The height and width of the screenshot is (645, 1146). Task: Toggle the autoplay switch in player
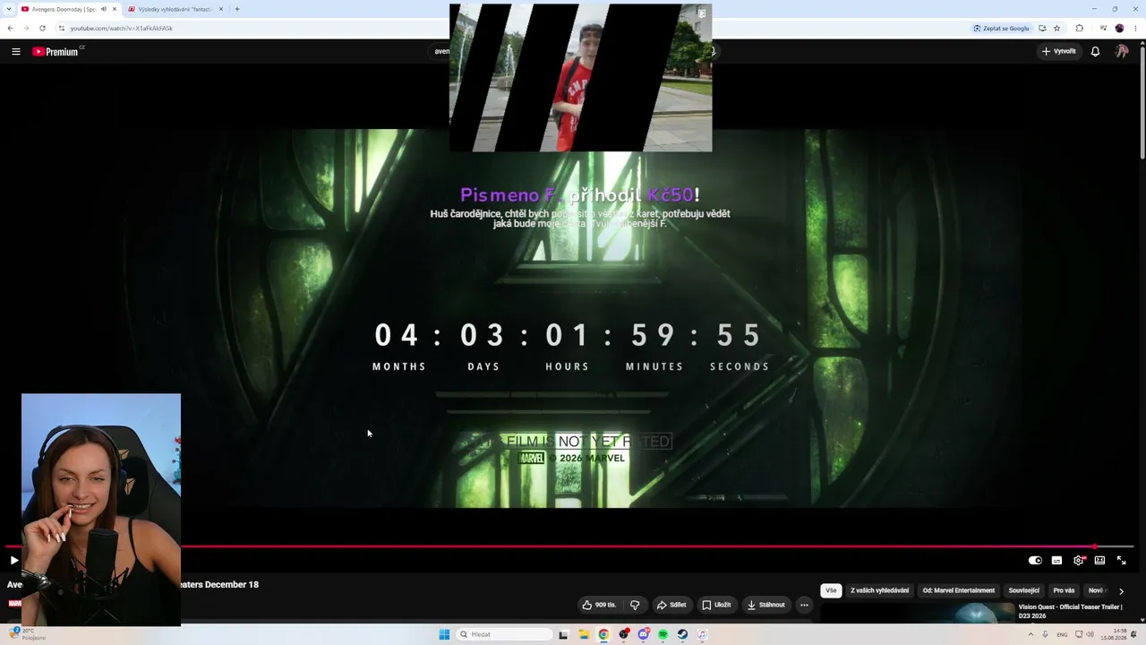click(1035, 561)
